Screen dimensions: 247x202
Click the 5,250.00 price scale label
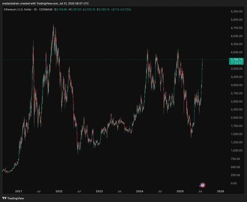[237, 11]
